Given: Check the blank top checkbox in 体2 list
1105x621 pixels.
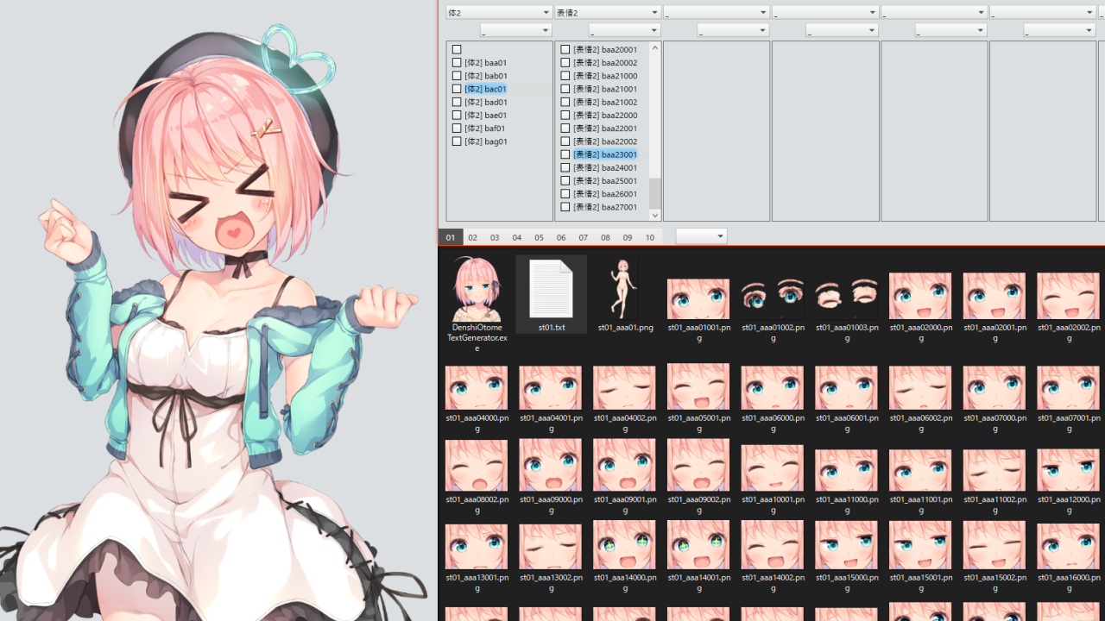Looking at the screenshot, I should pyautogui.click(x=457, y=49).
